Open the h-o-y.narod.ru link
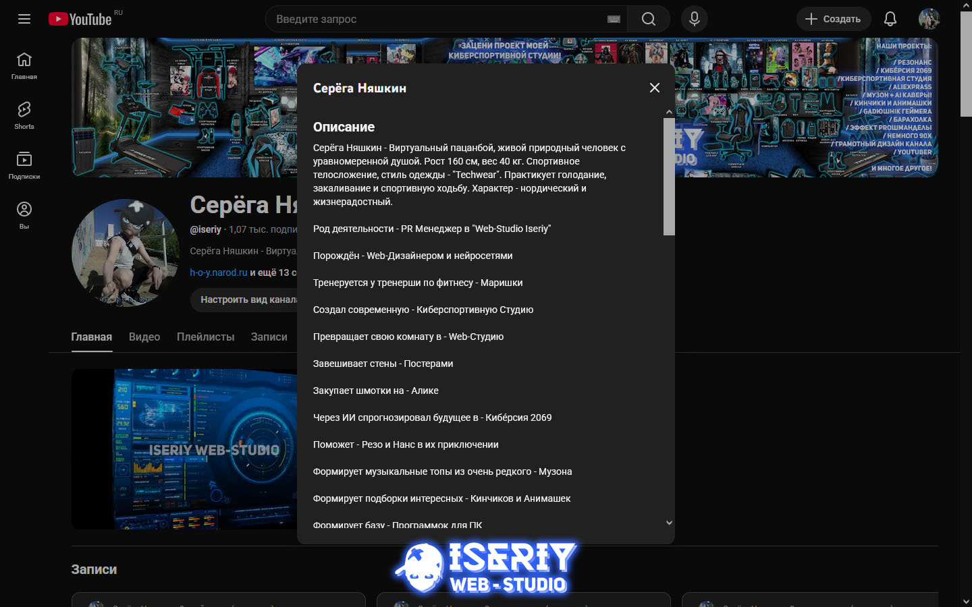The image size is (972, 607). [218, 272]
